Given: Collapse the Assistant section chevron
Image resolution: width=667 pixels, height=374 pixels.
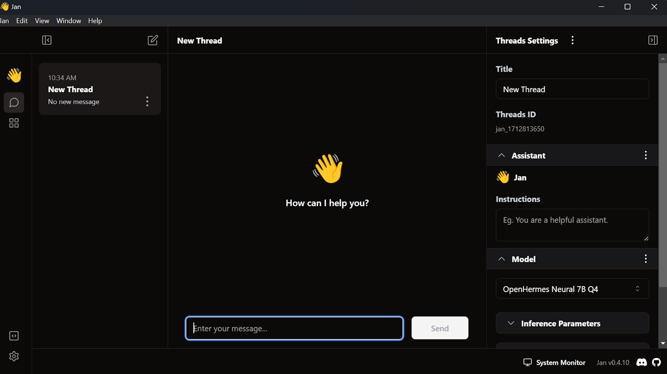Looking at the screenshot, I should (502, 155).
